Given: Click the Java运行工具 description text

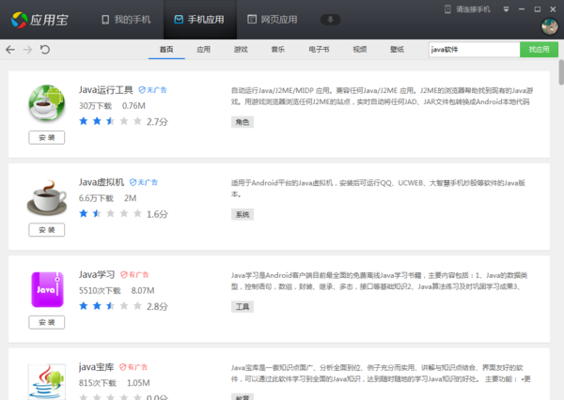Looking at the screenshot, I should point(382,96).
